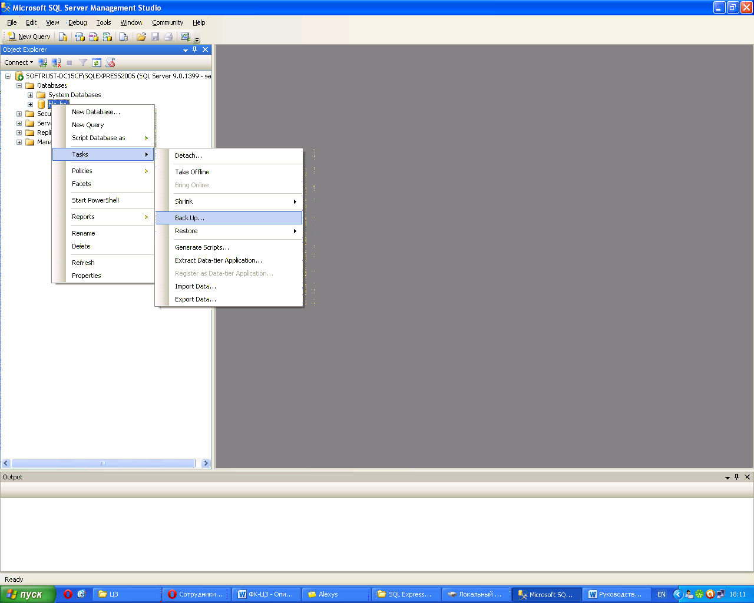This screenshot has width=754, height=603.
Task: Open the Restore submenu
Action: coord(229,231)
